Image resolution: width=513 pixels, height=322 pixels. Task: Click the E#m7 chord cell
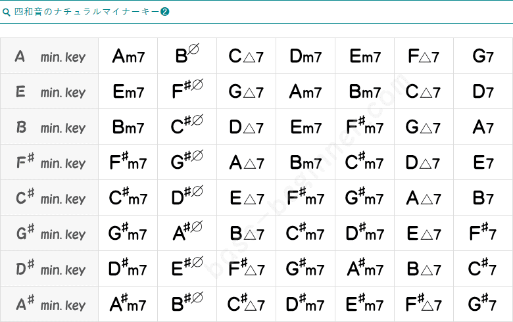[364, 304]
